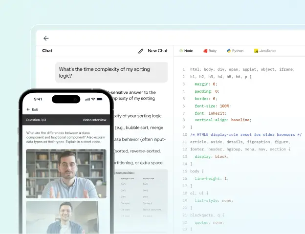Click code line 7 'font: inherit;'
The height and width of the screenshot is (234, 305).
tap(211, 113)
